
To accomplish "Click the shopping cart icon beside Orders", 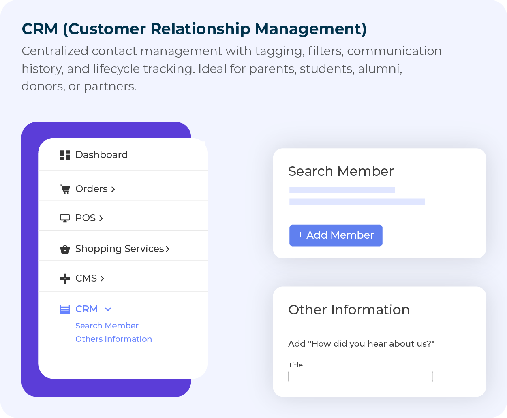I will 65,189.
